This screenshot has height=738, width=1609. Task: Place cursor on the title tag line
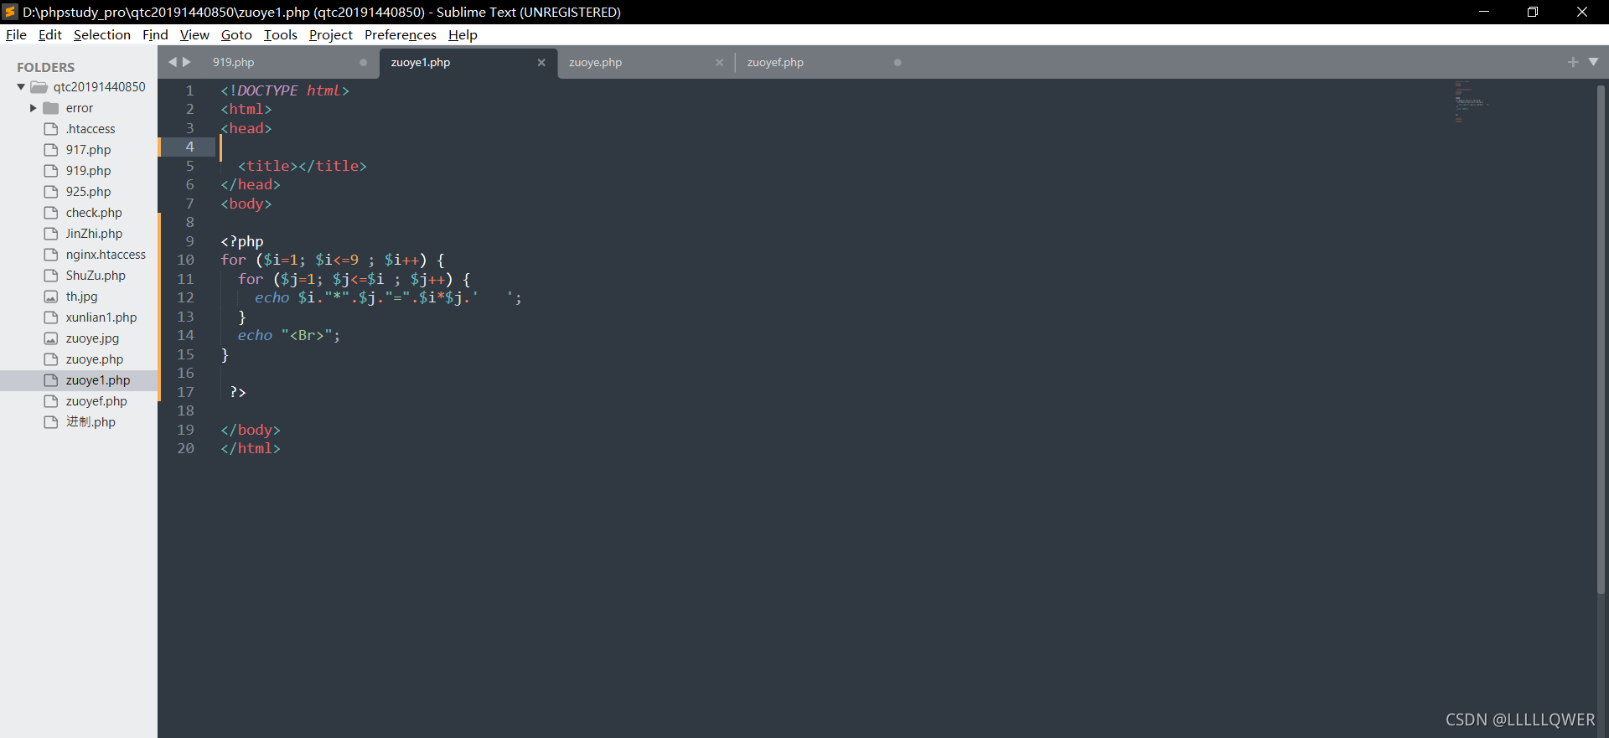pos(302,166)
